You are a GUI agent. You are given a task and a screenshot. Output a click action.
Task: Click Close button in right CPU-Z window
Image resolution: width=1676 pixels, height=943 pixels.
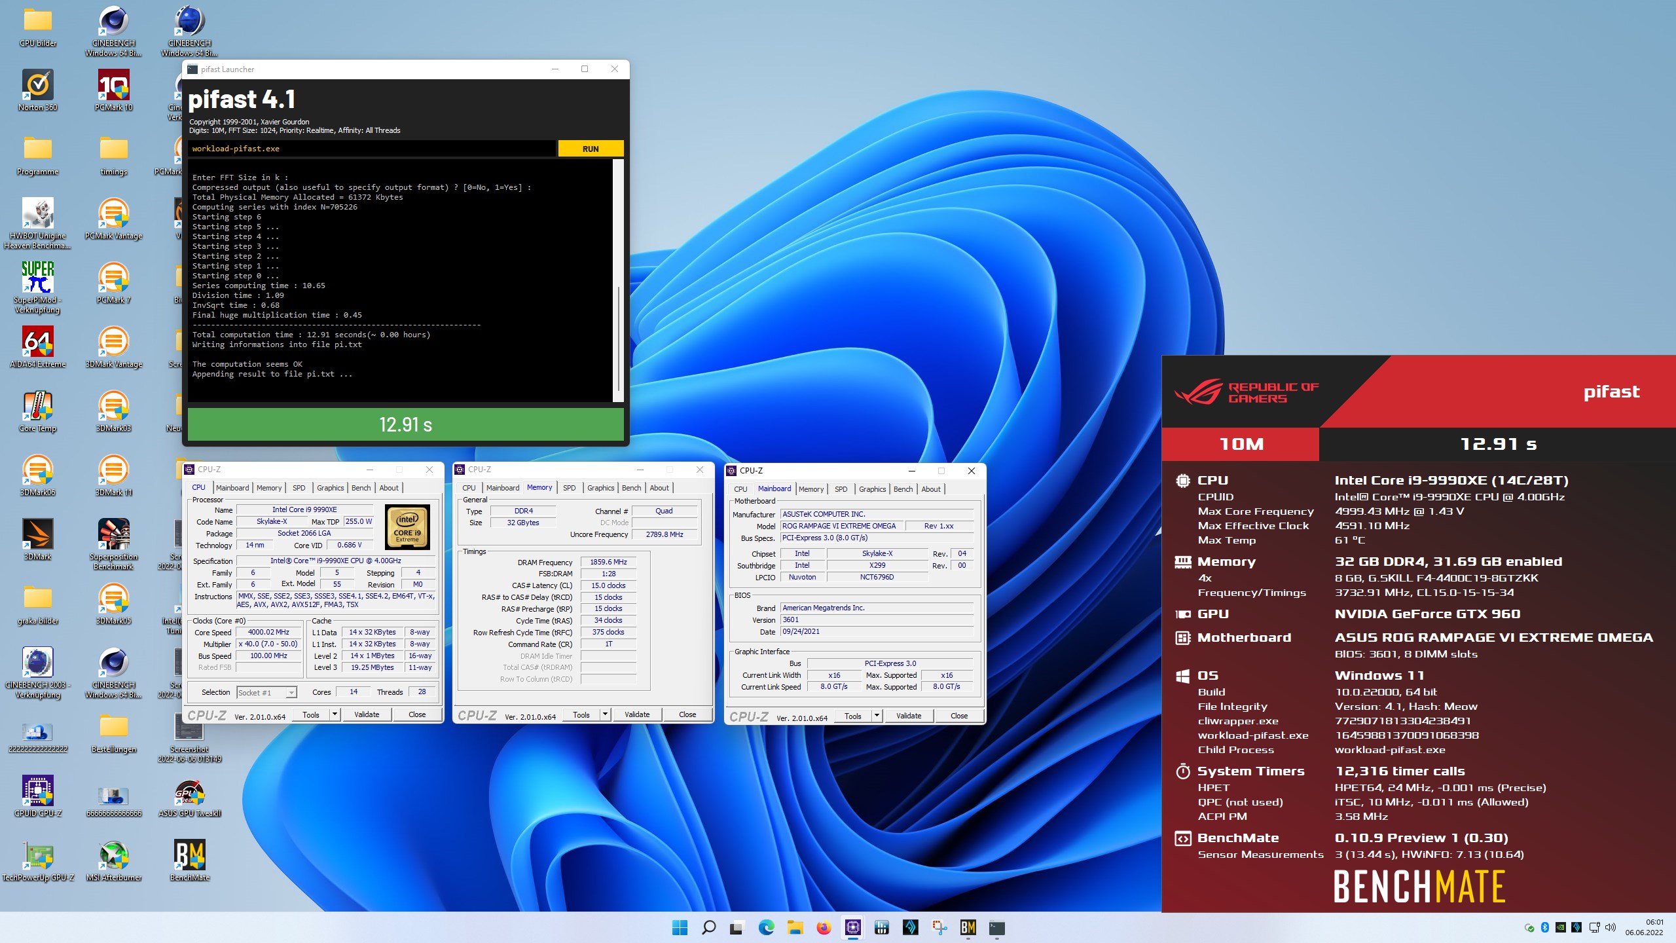[959, 716]
